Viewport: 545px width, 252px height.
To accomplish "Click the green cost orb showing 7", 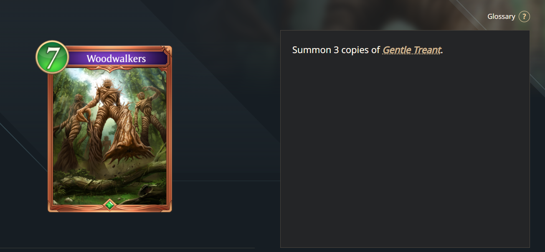I will point(52,57).
